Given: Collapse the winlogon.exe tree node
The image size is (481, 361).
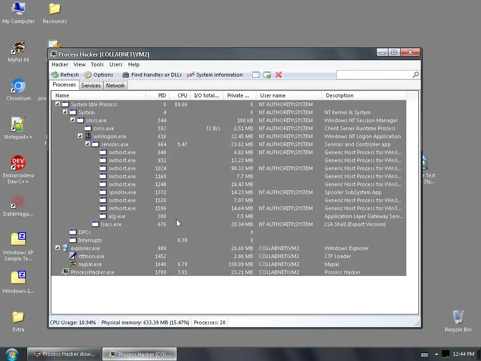Looking at the screenshot, I should [80, 136].
